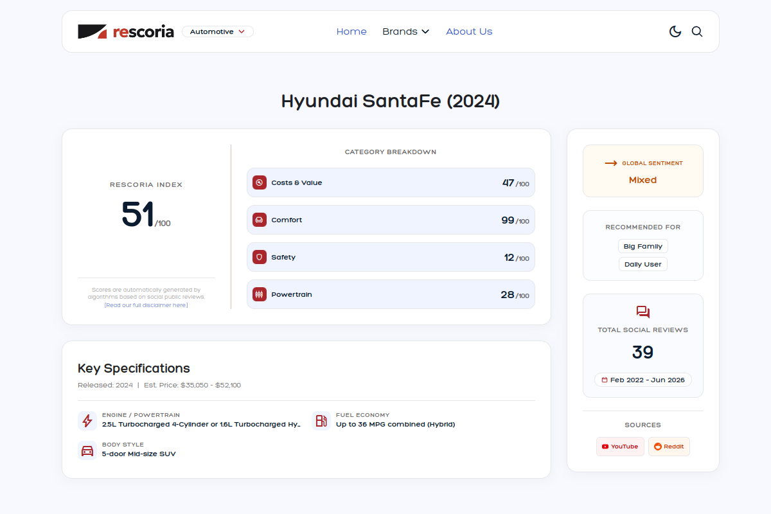Select the Big Family tag
771x514 pixels.
click(643, 246)
